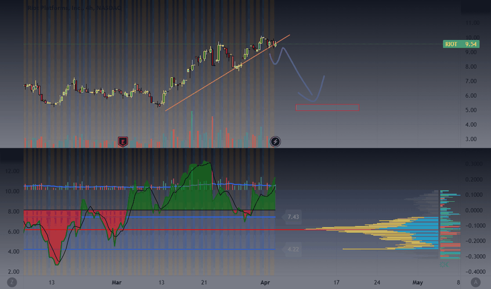Click the '17' date label on time axis
The image size is (491, 289).
click(336, 283)
